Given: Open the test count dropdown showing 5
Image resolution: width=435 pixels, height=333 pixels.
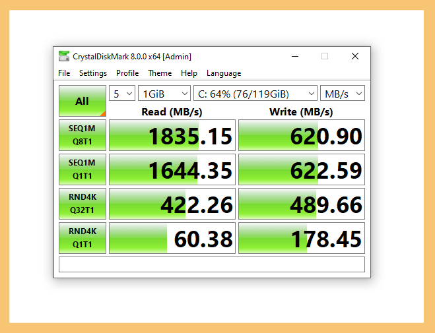Looking at the screenshot, I should click(x=122, y=94).
